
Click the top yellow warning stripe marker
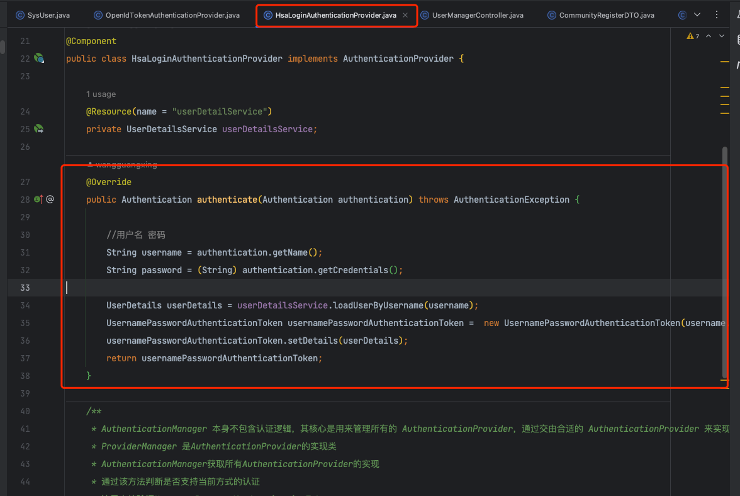click(x=725, y=62)
